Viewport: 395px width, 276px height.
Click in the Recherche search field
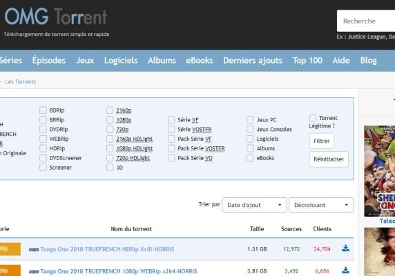tap(366, 21)
